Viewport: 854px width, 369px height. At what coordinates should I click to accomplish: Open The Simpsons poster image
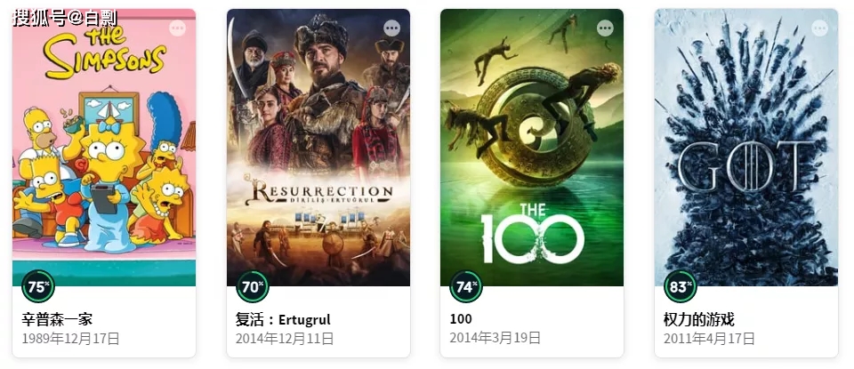104,147
